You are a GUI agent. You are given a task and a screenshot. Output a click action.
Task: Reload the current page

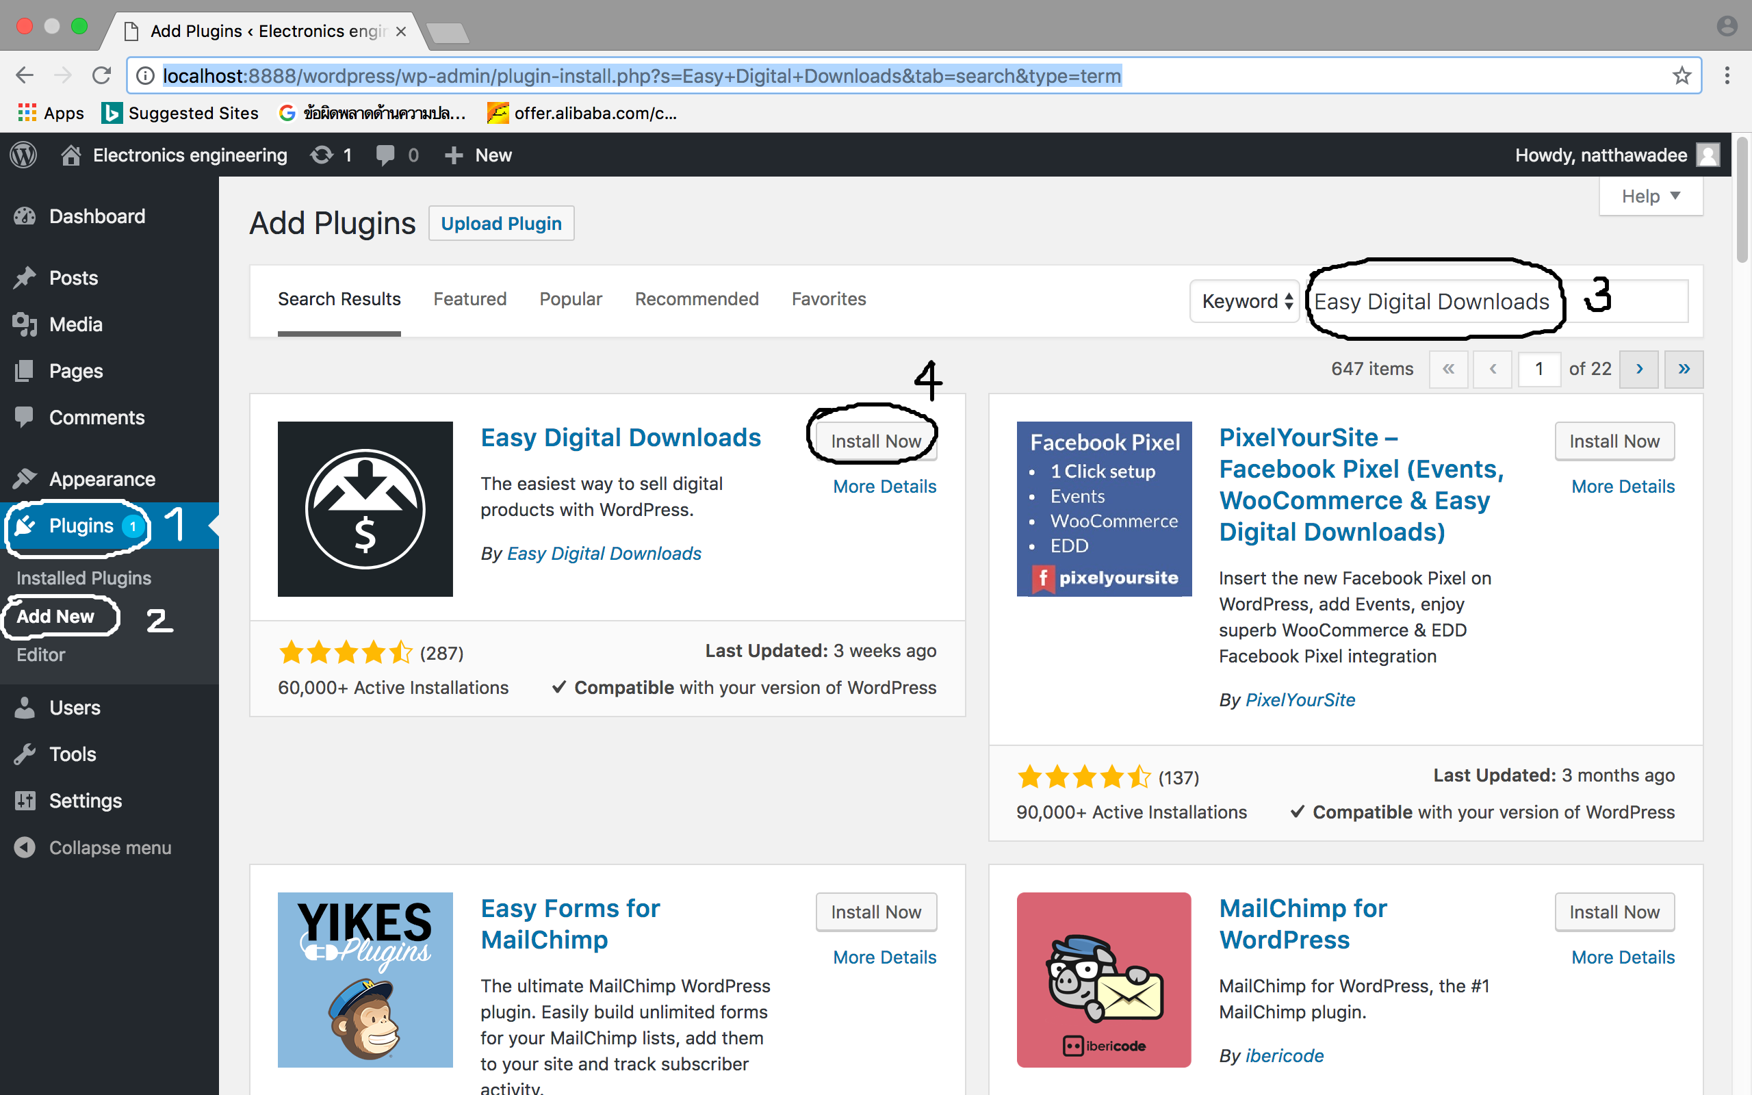(101, 75)
